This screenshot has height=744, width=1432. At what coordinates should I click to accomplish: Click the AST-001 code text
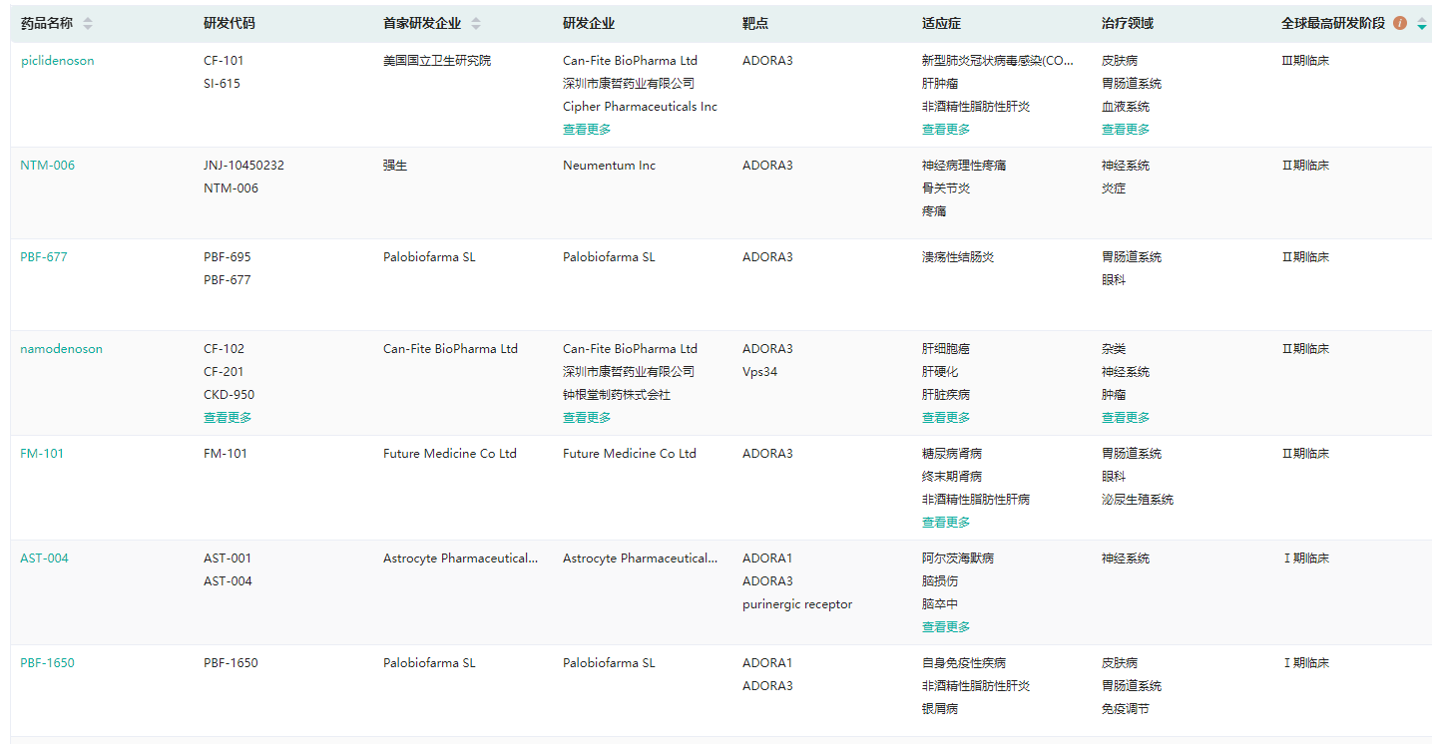pyautogui.click(x=228, y=558)
